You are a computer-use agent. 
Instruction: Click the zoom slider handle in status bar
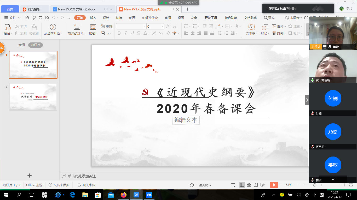coord(315,185)
